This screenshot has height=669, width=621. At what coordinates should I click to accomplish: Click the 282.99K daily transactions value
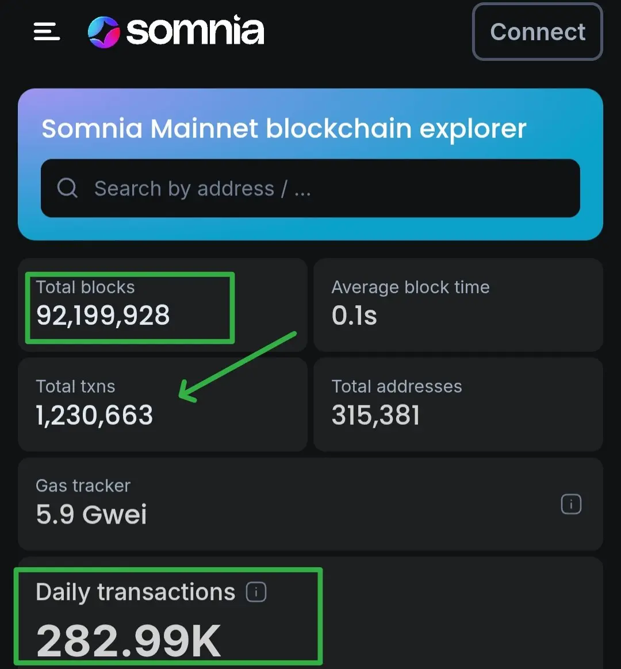pyautogui.click(x=128, y=641)
